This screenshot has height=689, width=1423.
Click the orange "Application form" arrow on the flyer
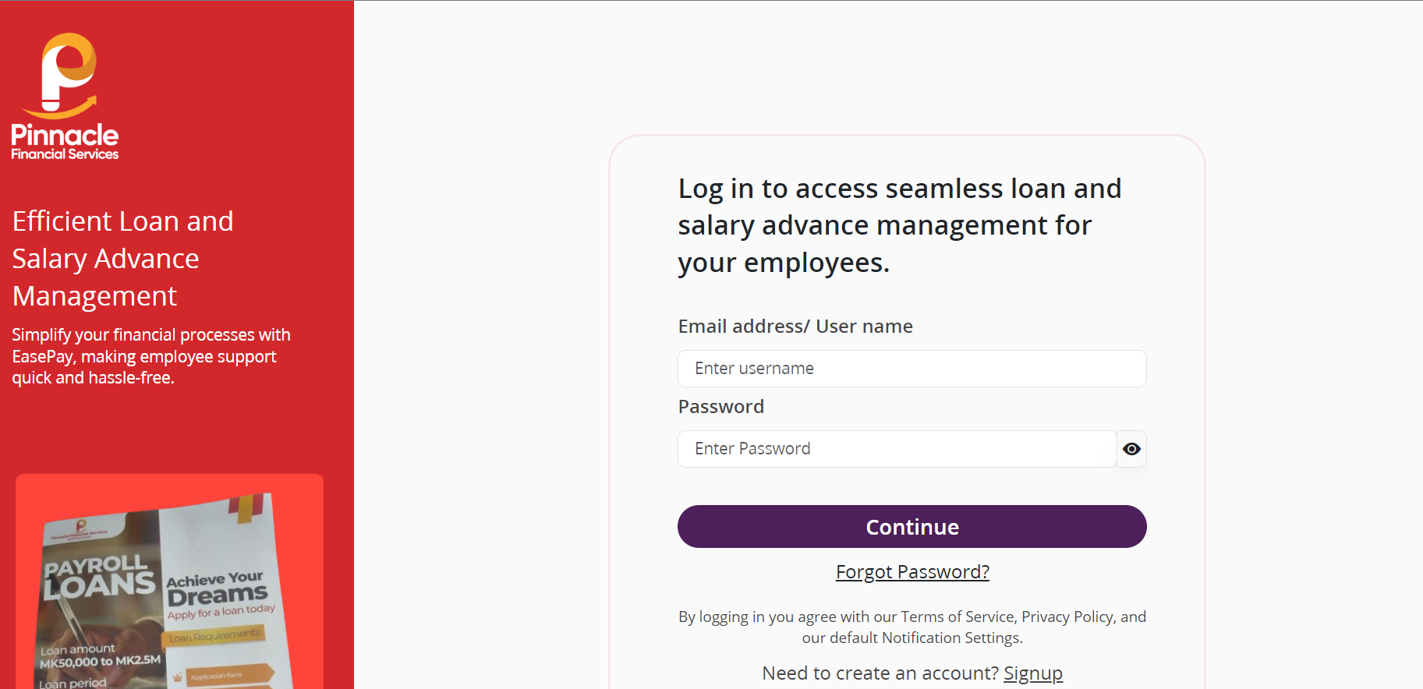[230, 675]
